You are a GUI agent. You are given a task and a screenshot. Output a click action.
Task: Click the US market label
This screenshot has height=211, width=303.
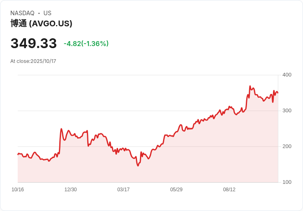[47, 13]
